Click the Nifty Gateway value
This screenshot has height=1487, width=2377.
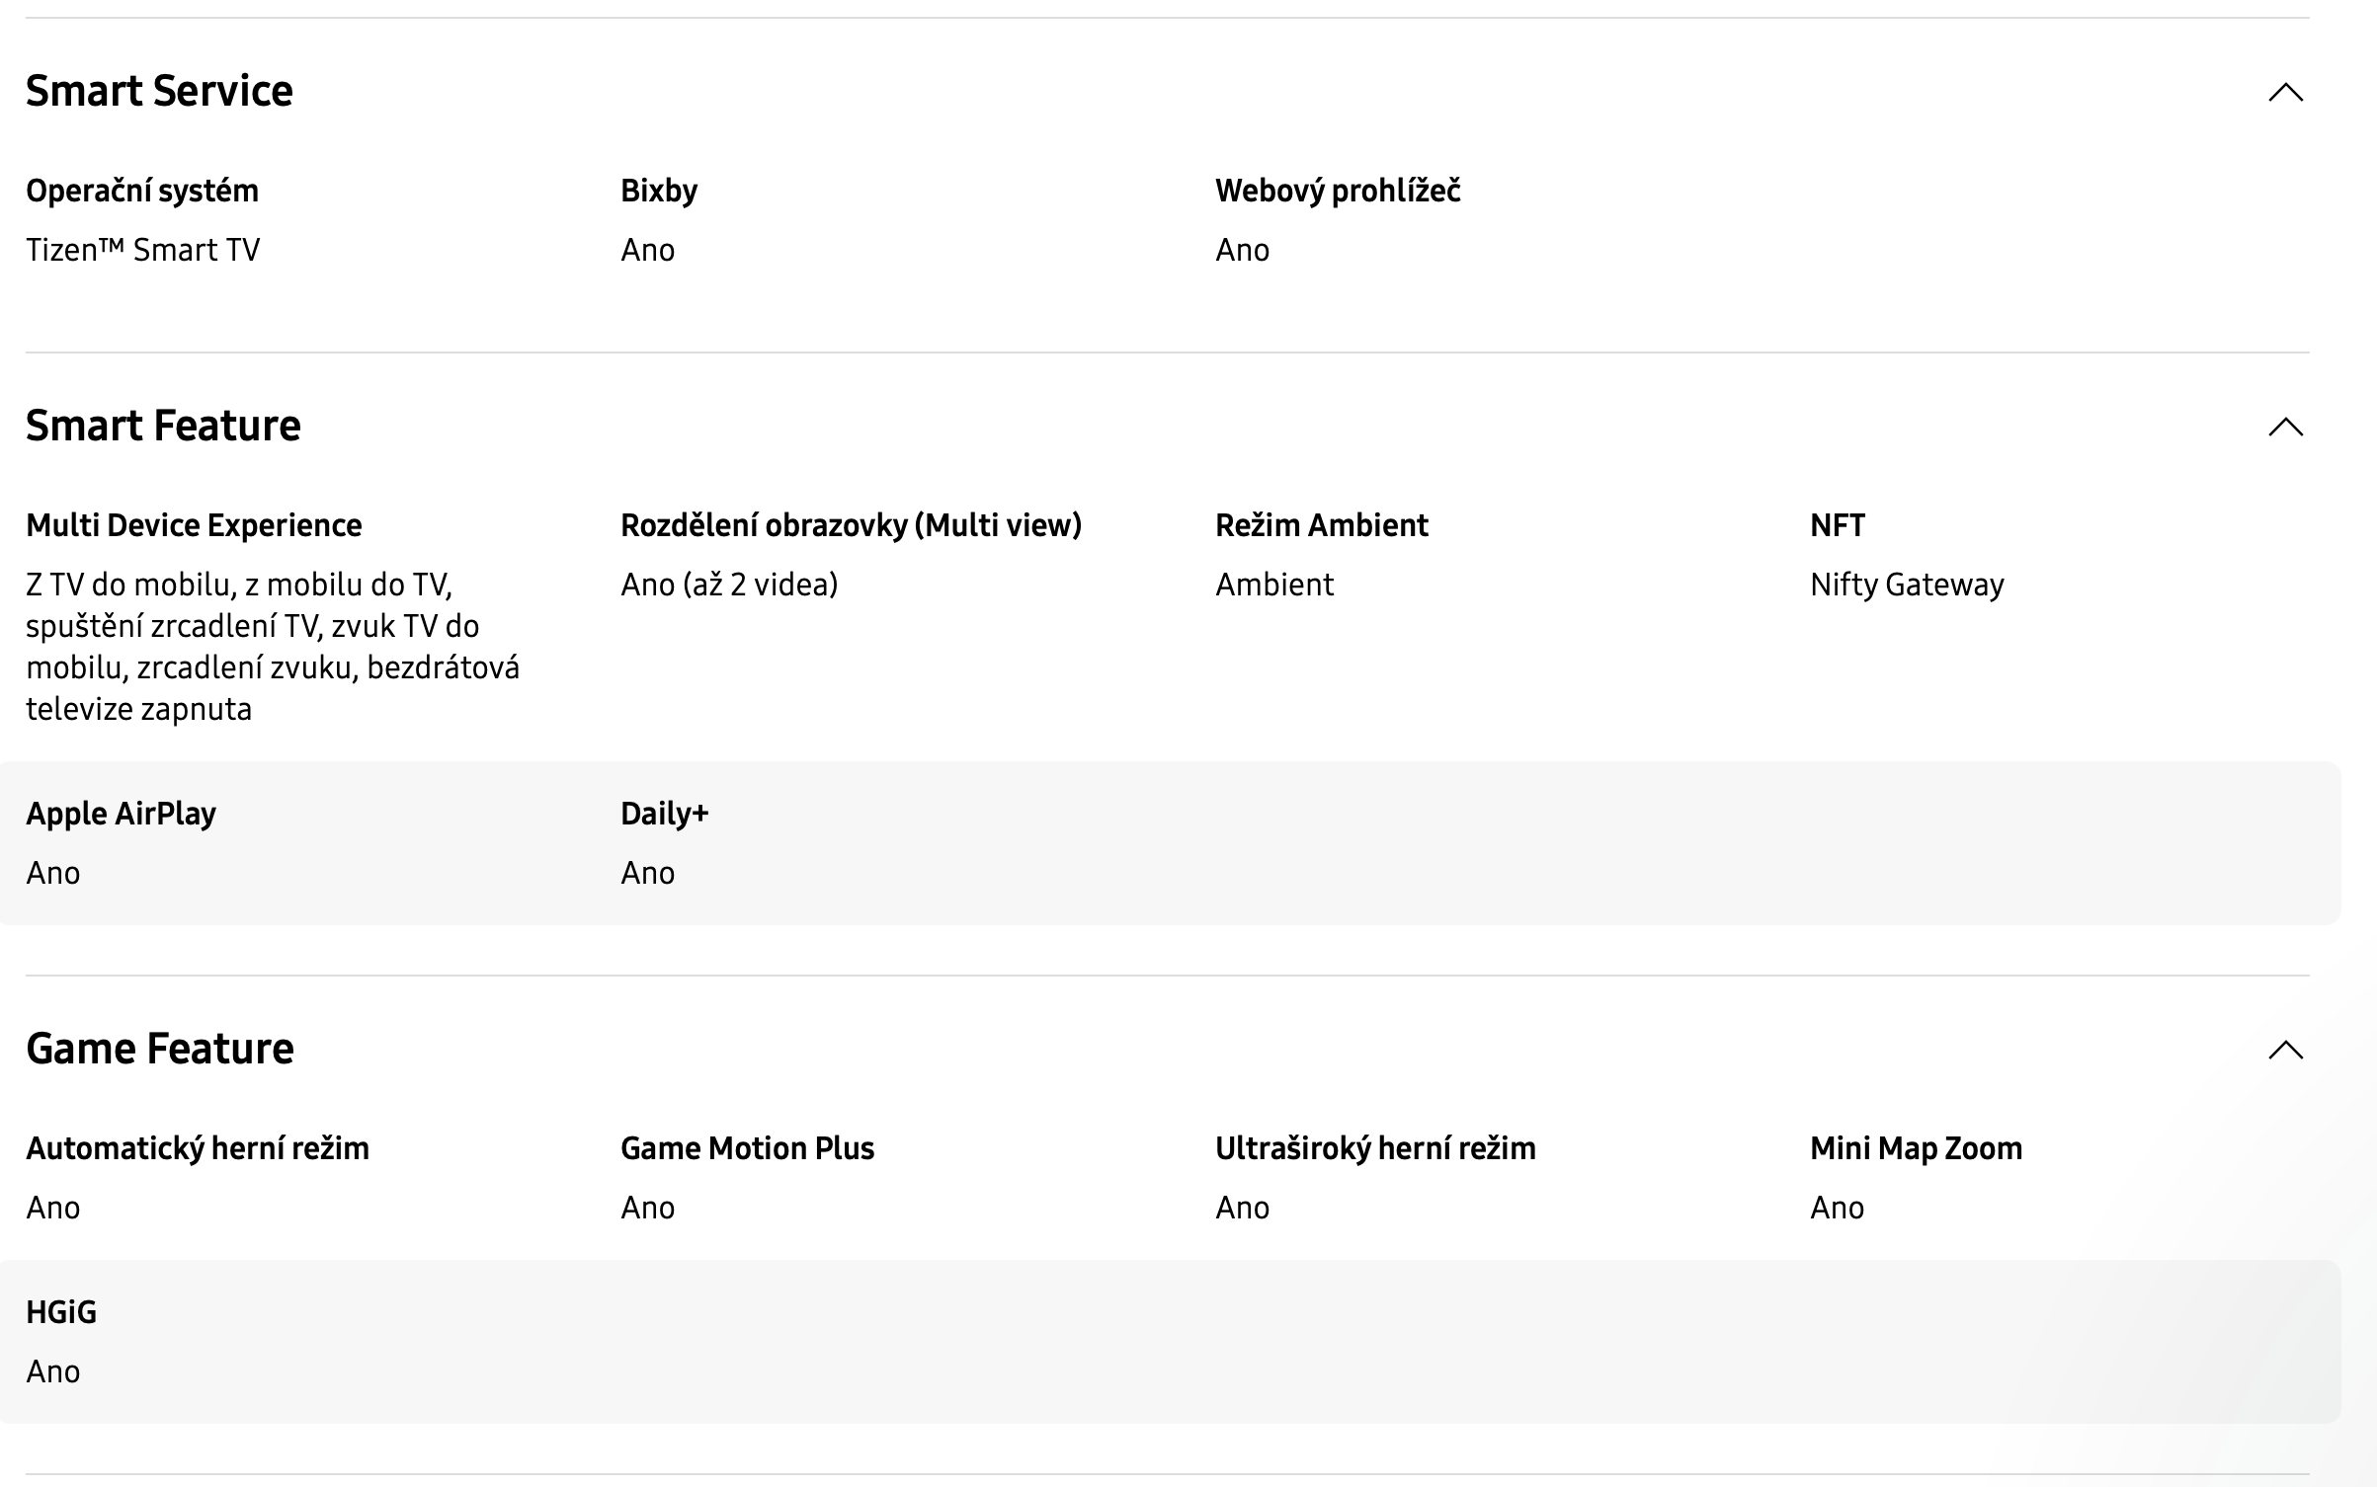[x=1907, y=585]
